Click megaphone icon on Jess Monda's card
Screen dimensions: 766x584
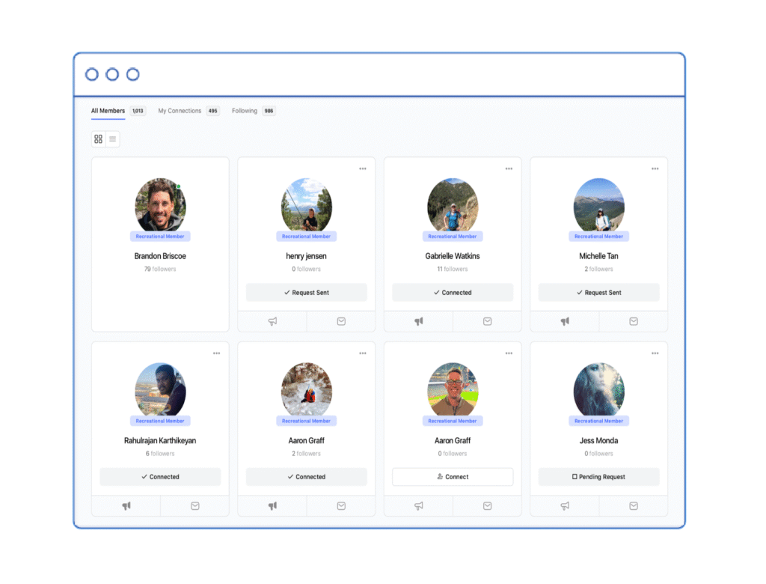[x=565, y=506]
